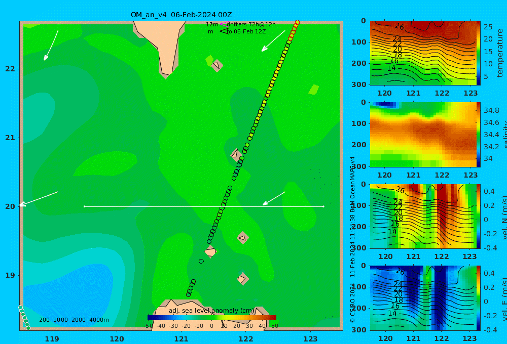Click the white-circled drifter track at the bottom-left corner
Screen dimensions: 507x344
24,318
